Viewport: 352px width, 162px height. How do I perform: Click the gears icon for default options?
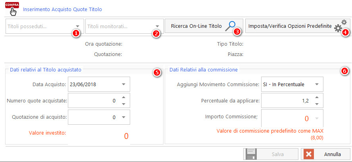click(340, 26)
